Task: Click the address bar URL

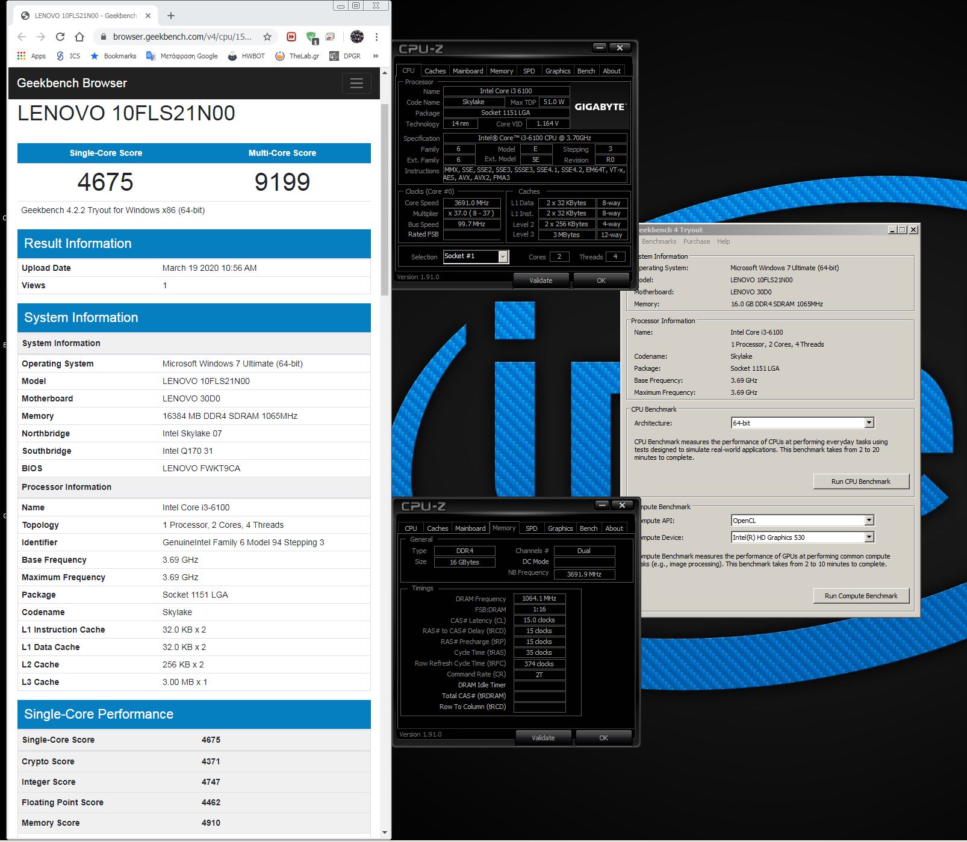Action: click(x=182, y=37)
